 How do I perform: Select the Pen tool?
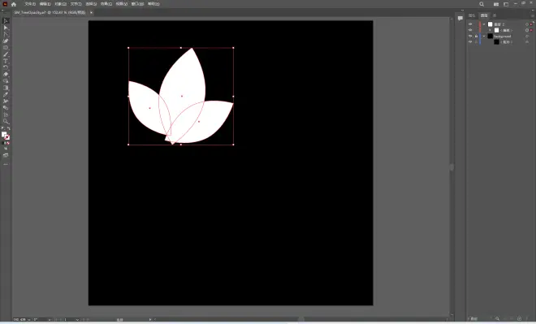click(6, 41)
